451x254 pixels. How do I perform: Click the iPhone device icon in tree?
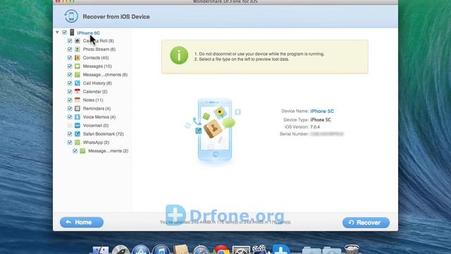tap(72, 32)
